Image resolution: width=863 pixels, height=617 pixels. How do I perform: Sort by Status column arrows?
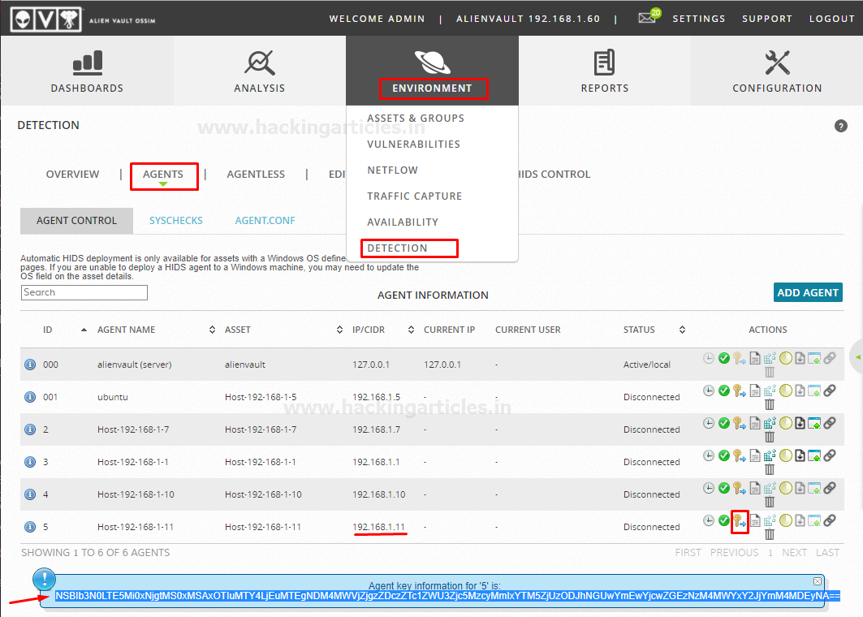click(x=682, y=330)
